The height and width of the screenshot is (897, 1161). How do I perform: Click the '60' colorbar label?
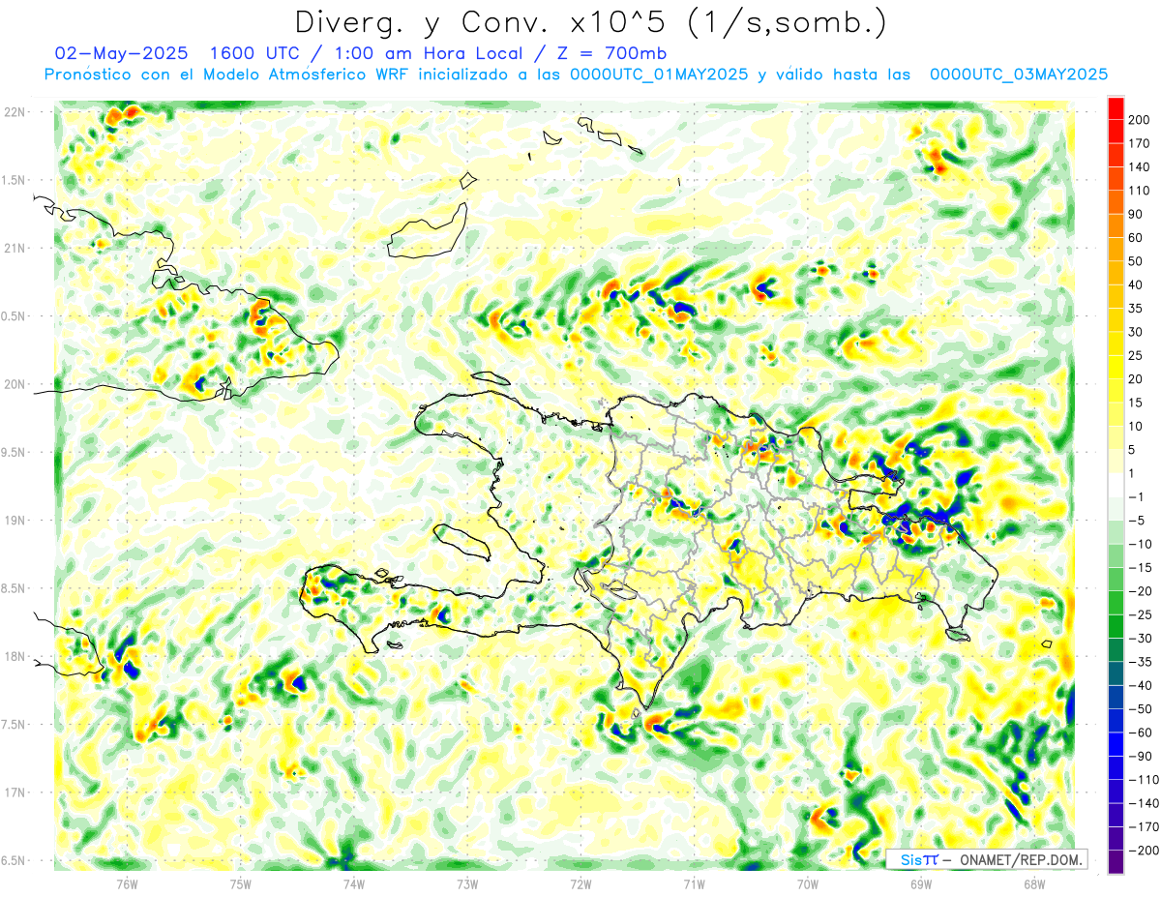coord(1136,238)
